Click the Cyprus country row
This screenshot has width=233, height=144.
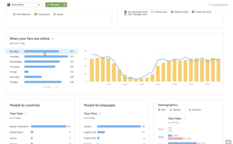coord(40,138)
